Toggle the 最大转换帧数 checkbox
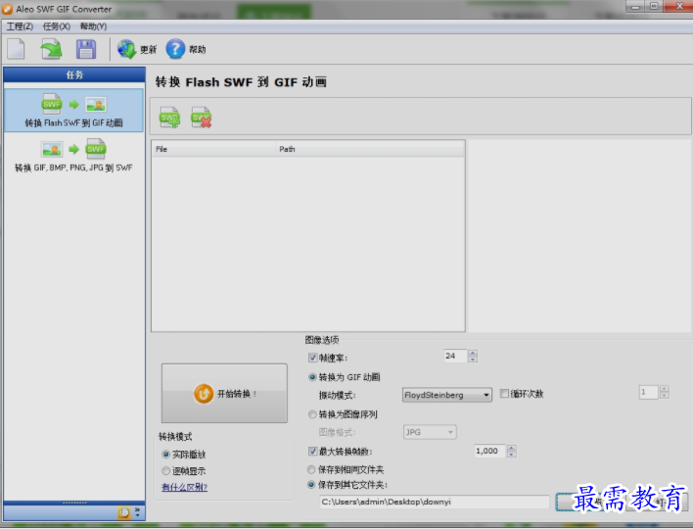Image resolution: width=693 pixels, height=529 pixels. pos(313,452)
